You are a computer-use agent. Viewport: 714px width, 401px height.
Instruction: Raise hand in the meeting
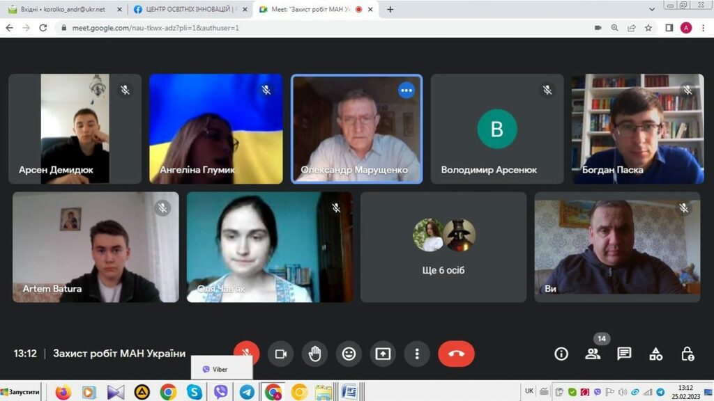pyautogui.click(x=314, y=354)
